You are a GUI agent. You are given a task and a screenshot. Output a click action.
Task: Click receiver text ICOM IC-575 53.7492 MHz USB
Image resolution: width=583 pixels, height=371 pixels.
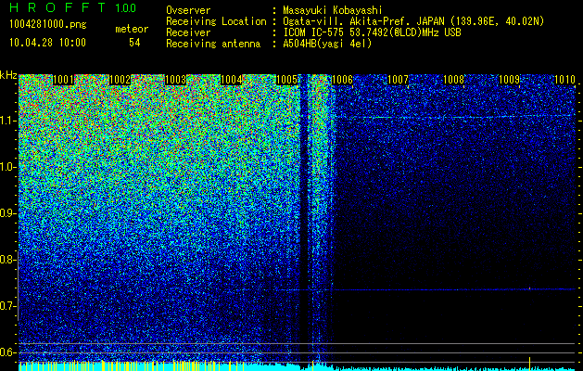pyautogui.click(x=372, y=32)
